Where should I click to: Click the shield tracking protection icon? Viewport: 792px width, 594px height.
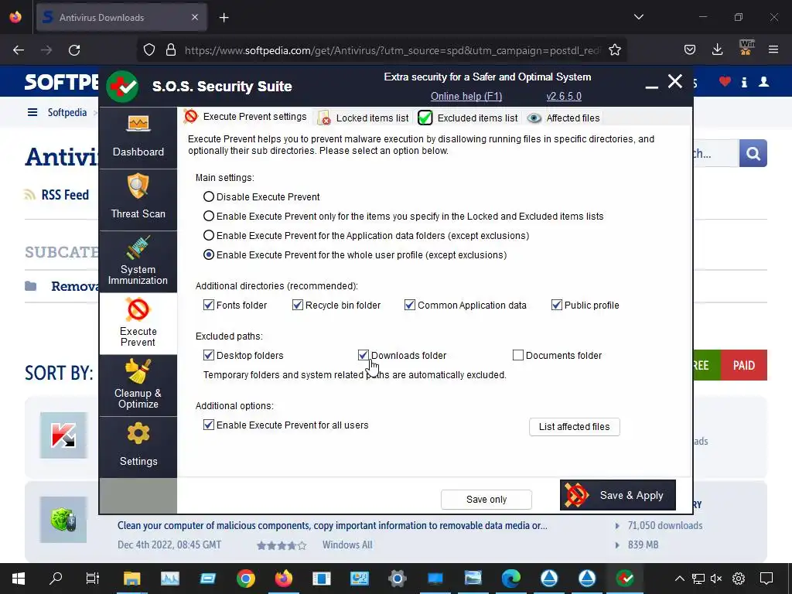pos(149,50)
